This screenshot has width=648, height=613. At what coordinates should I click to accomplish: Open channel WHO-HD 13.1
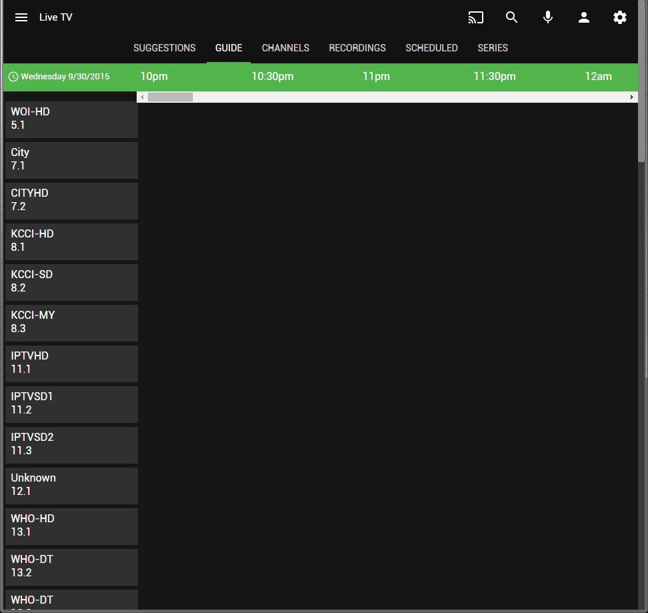(x=71, y=526)
